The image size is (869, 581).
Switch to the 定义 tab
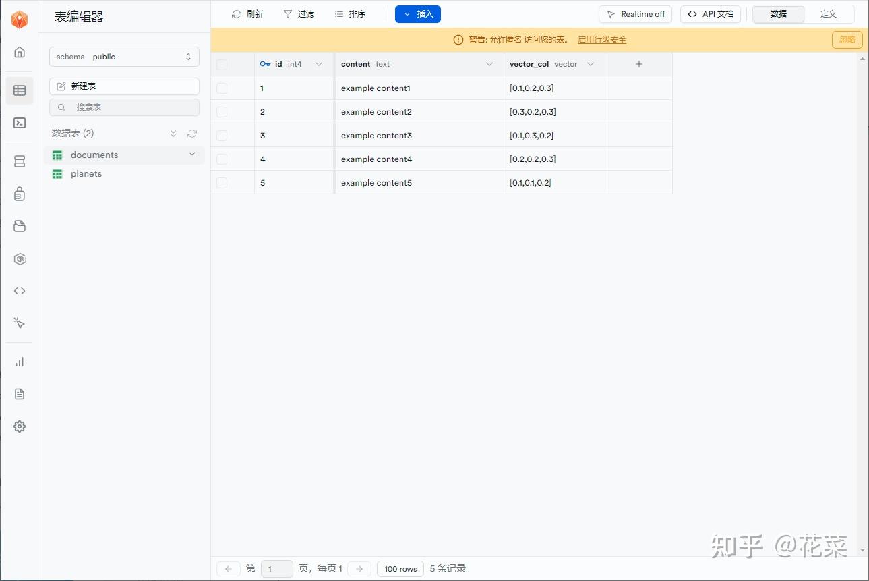(829, 13)
